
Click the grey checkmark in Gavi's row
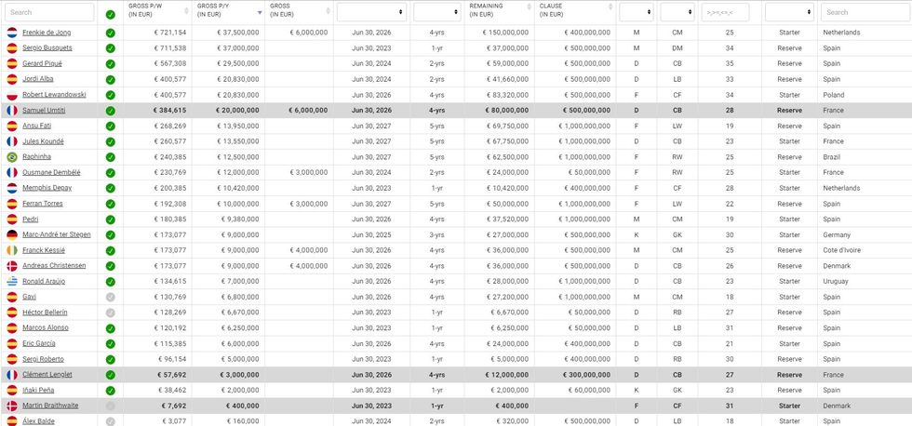point(111,297)
